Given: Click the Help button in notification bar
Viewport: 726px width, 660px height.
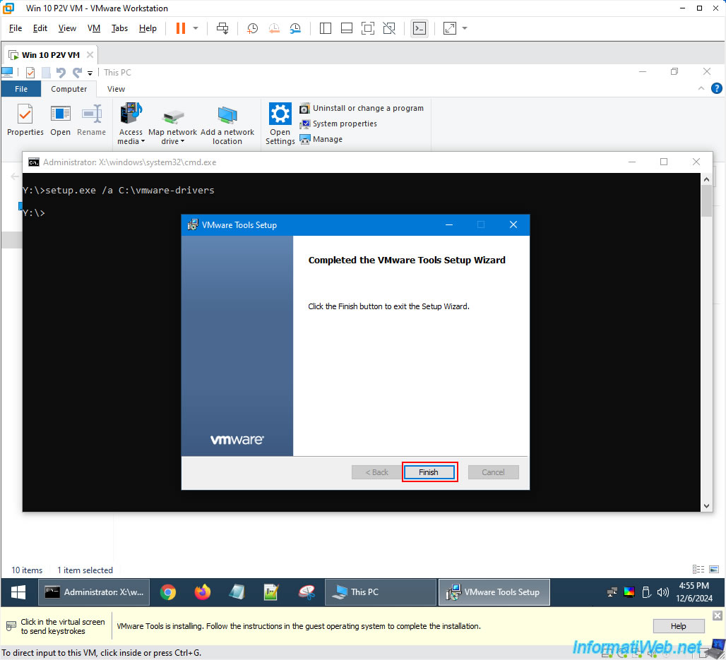Looking at the screenshot, I should tap(678, 625).
